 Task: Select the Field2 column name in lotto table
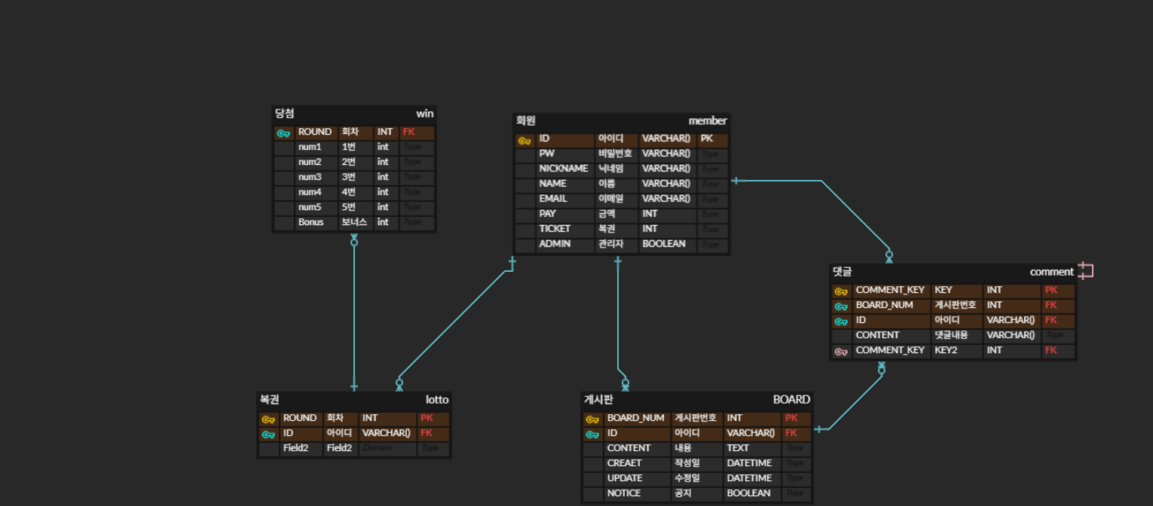pyautogui.click(x=295, y=448)
